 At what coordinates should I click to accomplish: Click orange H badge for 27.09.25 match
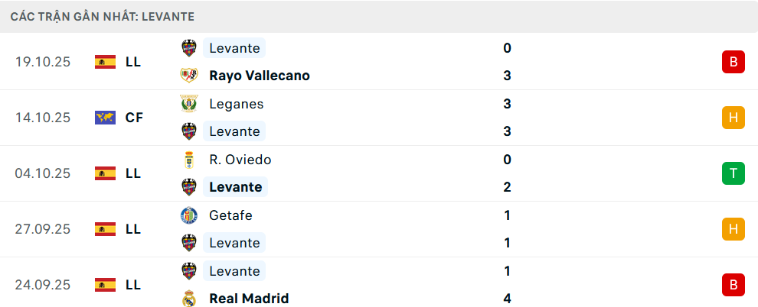[733, 229]
